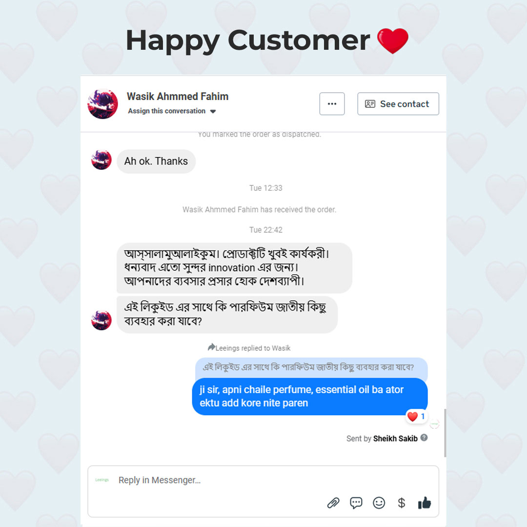527x527 pixels.
Task: Select the Ah ok. Thanks message bubble
Action: (156, 162)
